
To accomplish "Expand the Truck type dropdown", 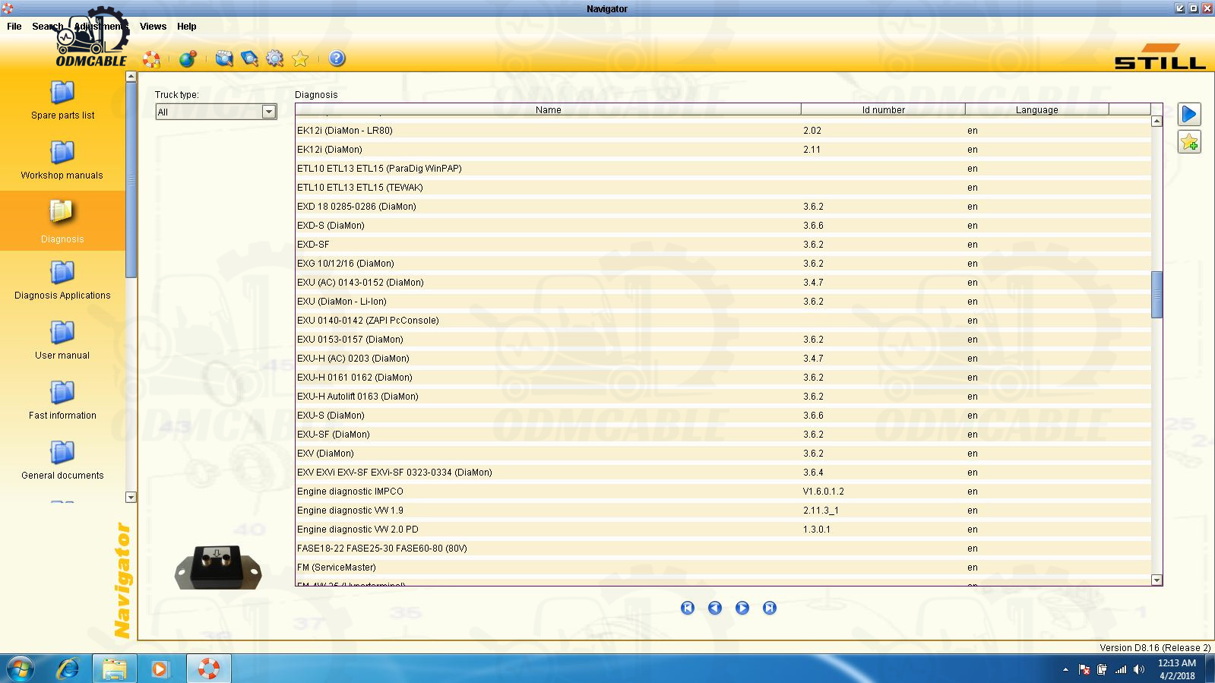I will pos(268,112).
